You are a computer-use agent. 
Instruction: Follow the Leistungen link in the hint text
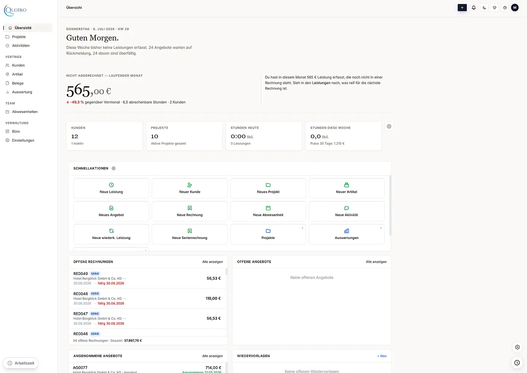pyautogui.click(x=321, y=83)
